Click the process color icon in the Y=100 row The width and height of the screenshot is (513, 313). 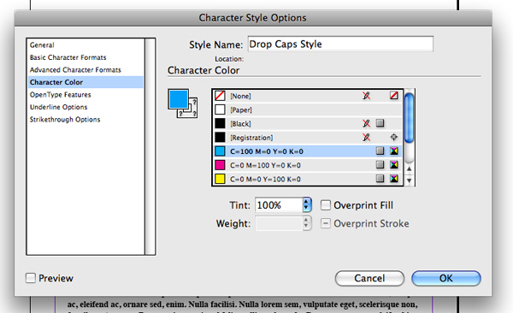point(380,179)
